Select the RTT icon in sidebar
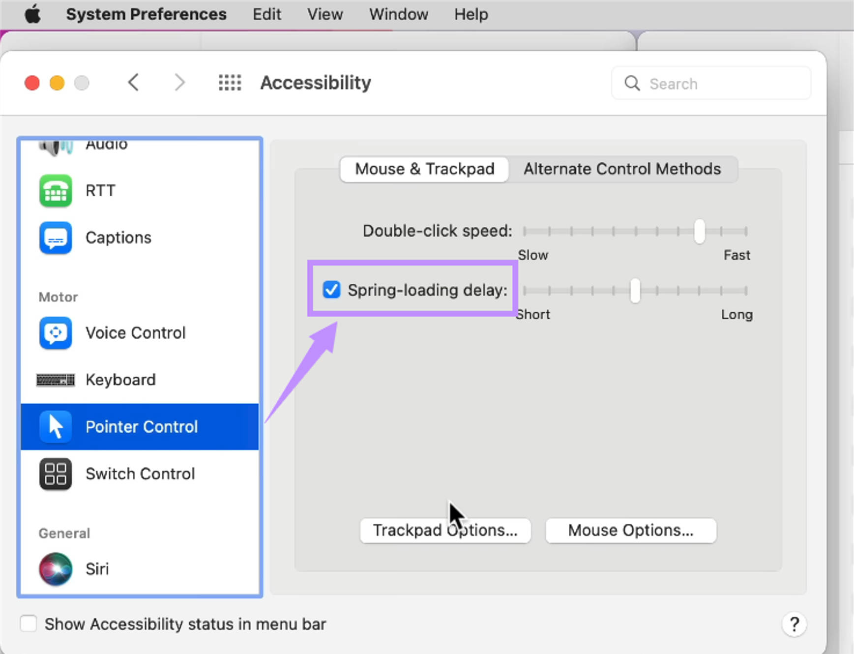Image resolution: width=854 pixels, height=654 pixels. (x=56, y=191)
